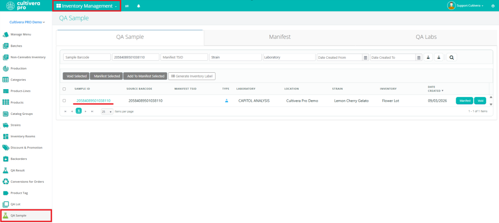Click the transfer arrows icon in header

127,6
